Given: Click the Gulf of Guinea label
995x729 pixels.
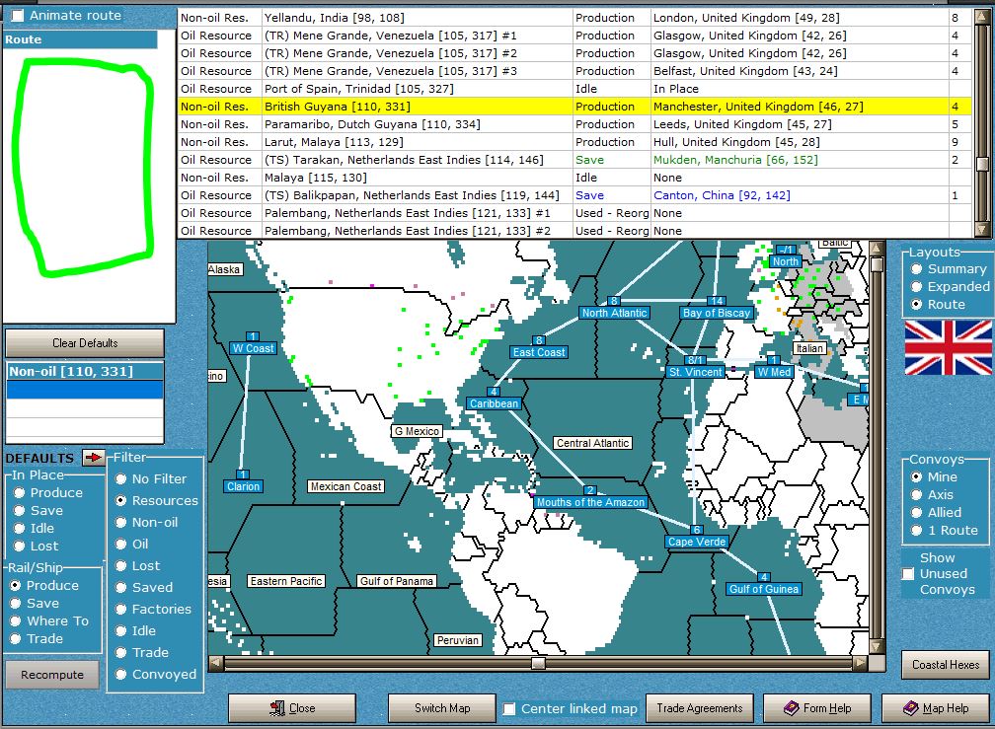Looking at the screenshot, I should pyautogui.click(x=763, y=589).
